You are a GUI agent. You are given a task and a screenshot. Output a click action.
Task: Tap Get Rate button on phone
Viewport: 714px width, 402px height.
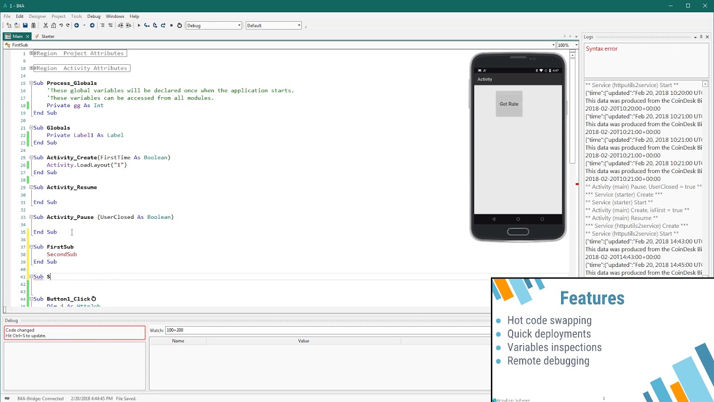[x=509, y=104]
